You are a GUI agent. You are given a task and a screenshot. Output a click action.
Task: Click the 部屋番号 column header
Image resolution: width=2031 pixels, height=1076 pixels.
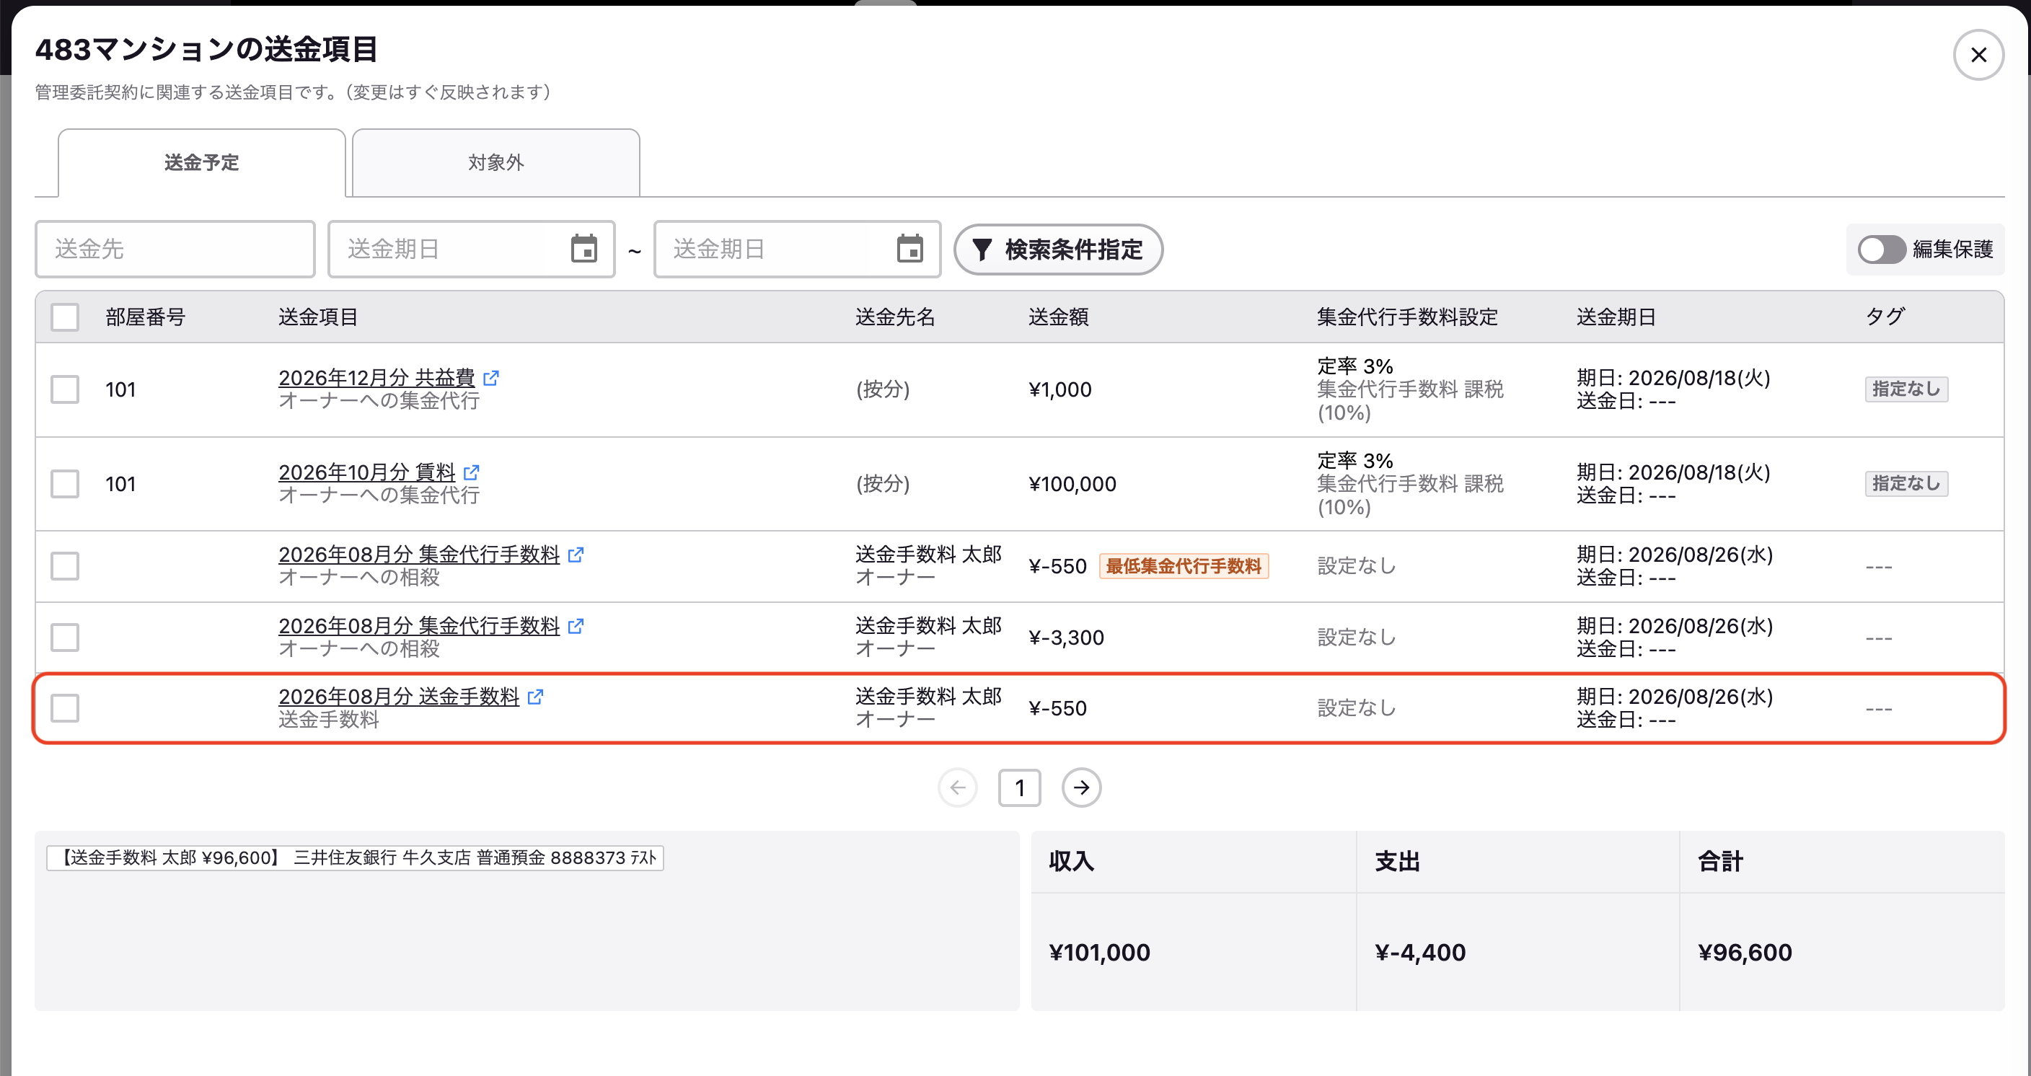coord(145,317)
